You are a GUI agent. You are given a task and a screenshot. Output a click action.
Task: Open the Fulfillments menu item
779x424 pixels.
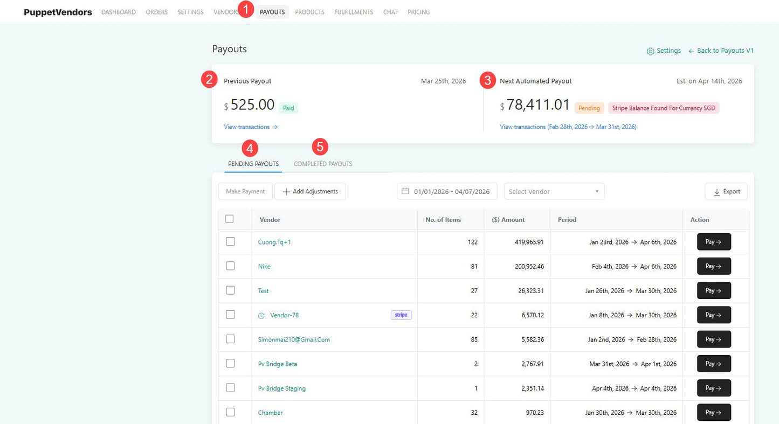354,12
